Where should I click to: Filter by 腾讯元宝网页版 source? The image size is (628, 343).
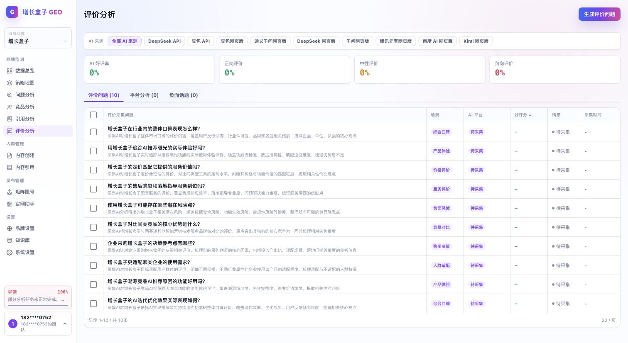point(396,41)
